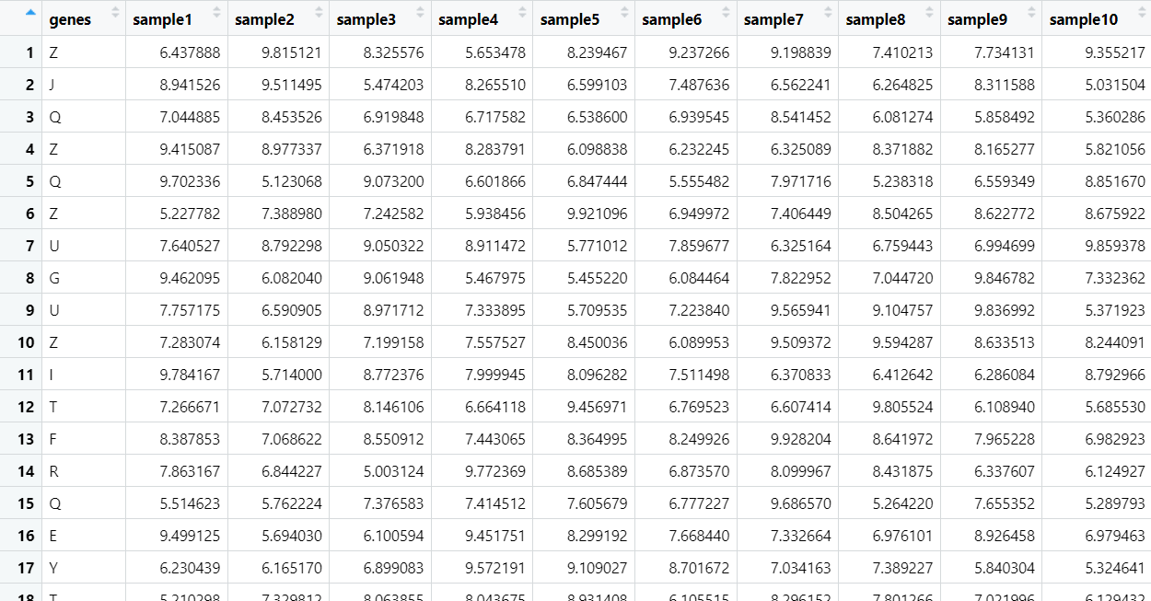This screenshot has width=1151, height=601.
Task: Click gene T in row 12
Action: [53, 407]
